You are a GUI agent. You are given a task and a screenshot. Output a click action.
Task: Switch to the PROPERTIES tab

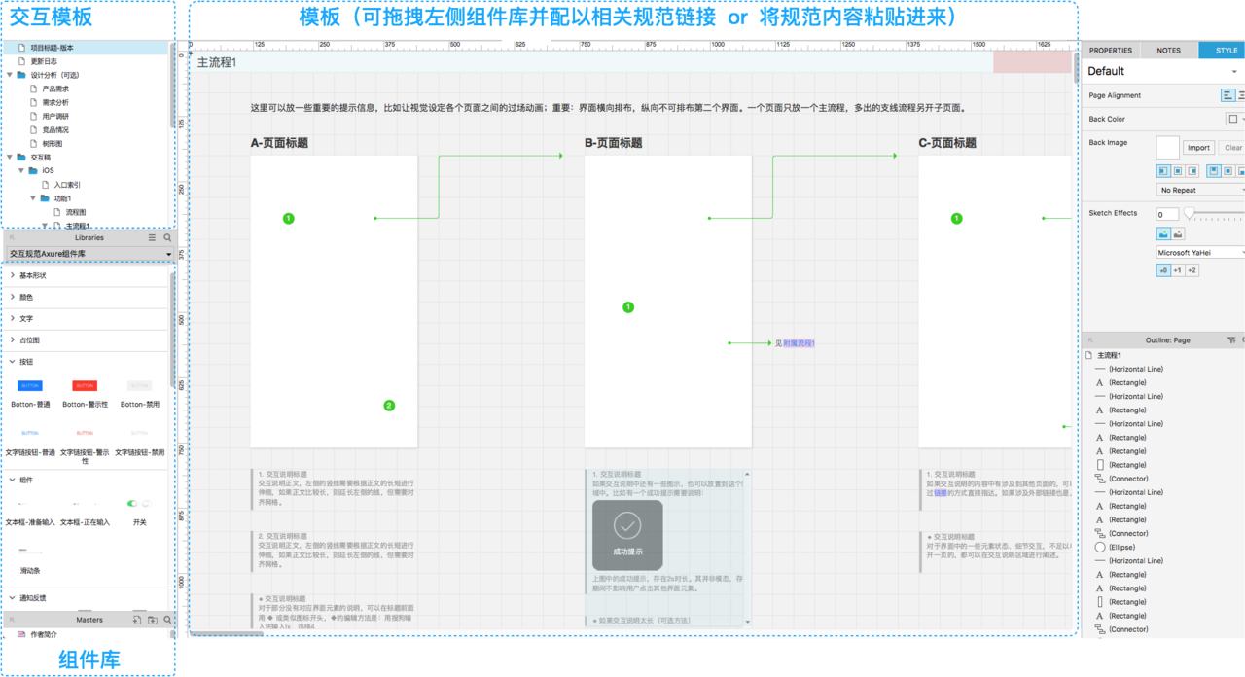(x=1111, y=51)
